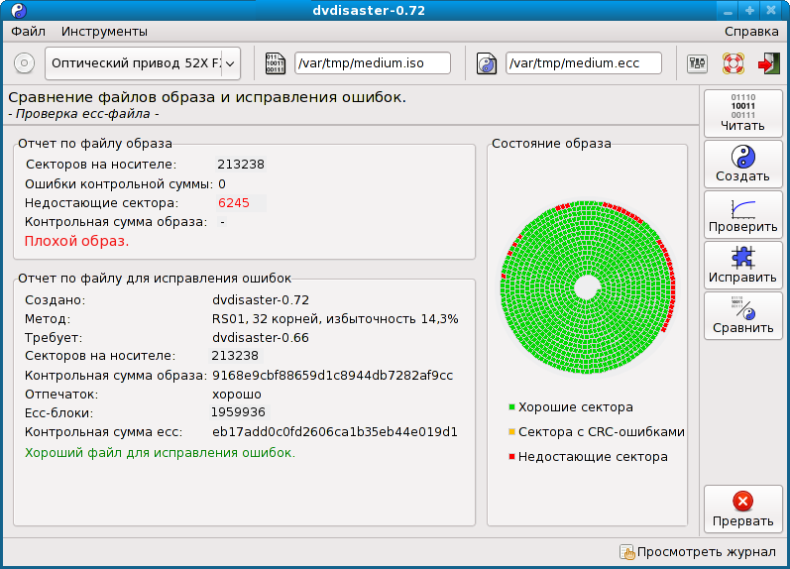
Task: Click the 213238 value in ecc report
Action: coord(235,356)
